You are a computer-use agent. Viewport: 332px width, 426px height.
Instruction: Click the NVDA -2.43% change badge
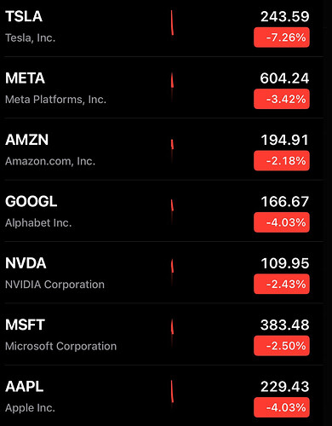(282, 284)
